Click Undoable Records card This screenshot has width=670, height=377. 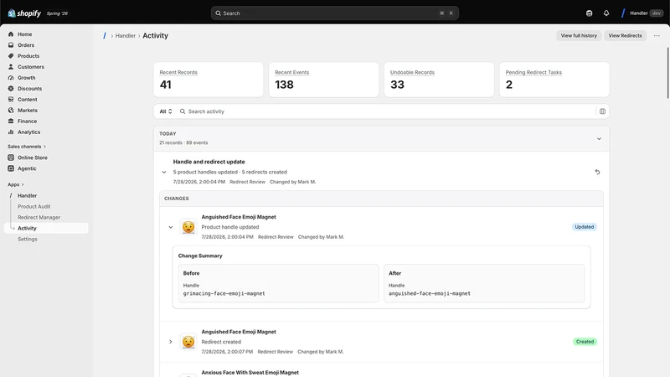tap(439, 80)
